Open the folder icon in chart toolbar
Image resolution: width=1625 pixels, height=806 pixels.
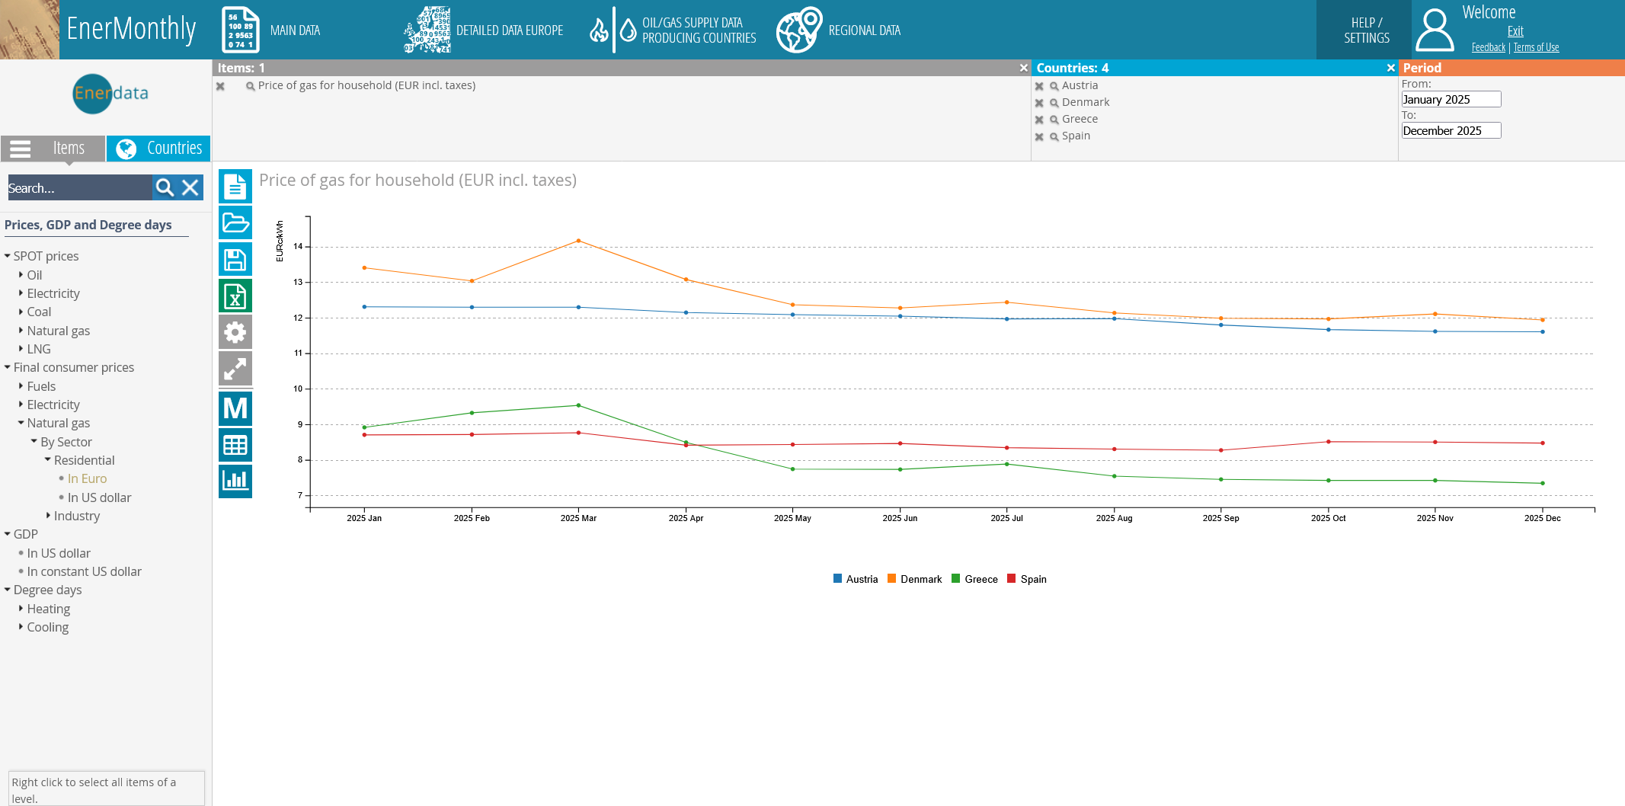(x=235, y=223)
